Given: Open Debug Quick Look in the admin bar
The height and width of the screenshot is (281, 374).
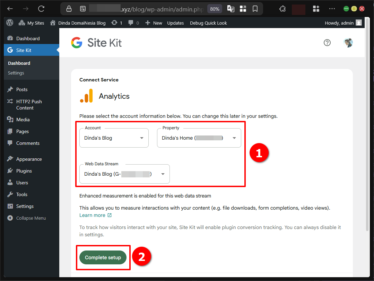Looking at the screenshot, I should tap(208, 23).
